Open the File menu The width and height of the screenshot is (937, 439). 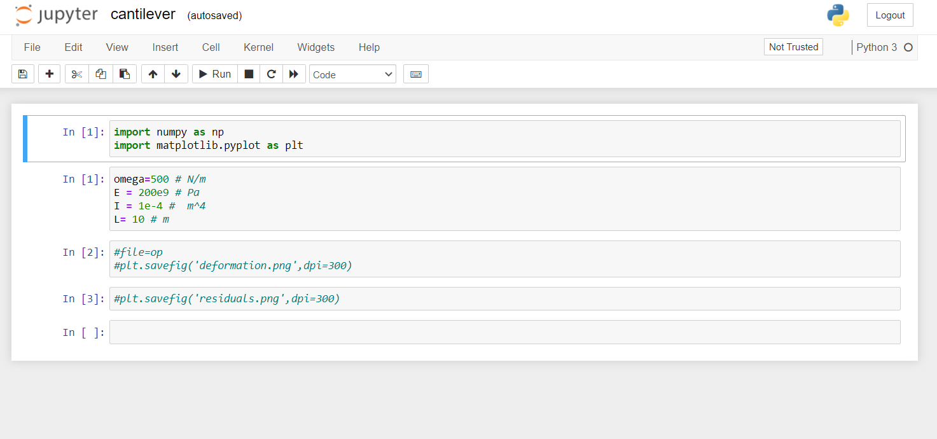click(32, 47)
